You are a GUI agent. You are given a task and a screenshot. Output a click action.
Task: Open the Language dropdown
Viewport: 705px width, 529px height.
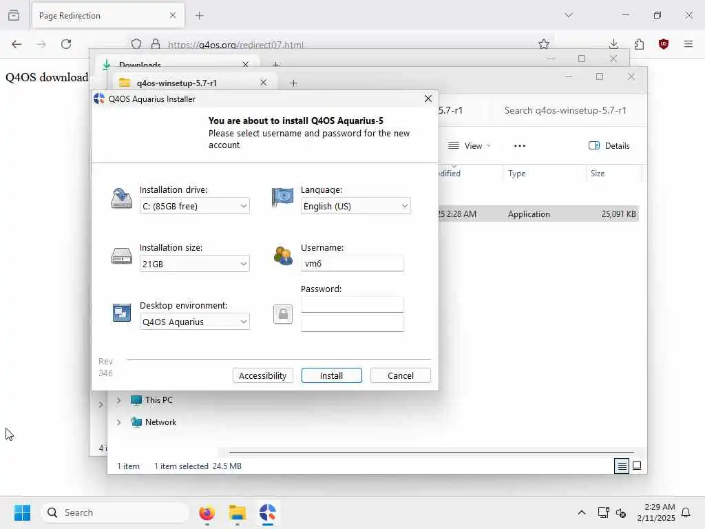355,206
